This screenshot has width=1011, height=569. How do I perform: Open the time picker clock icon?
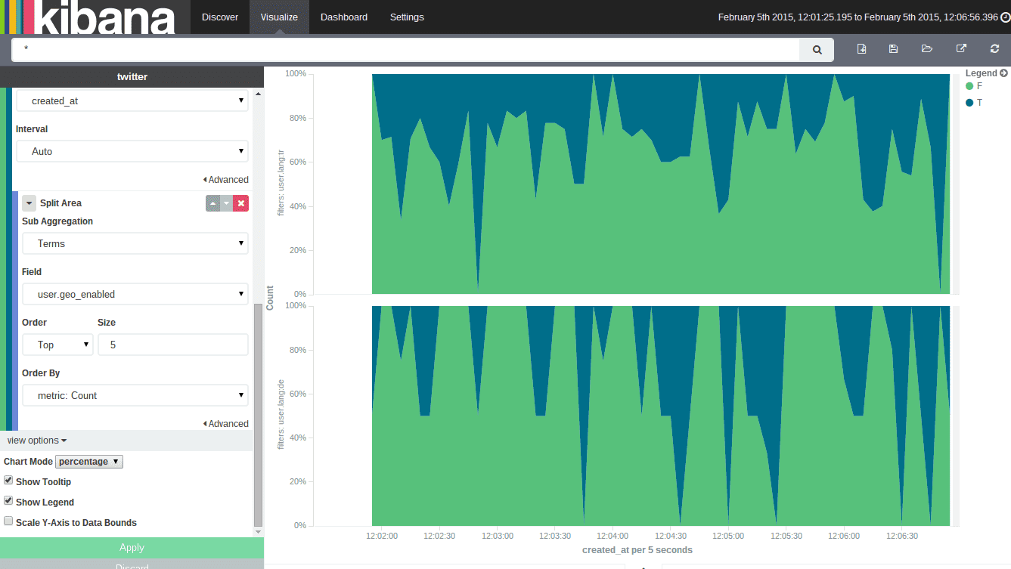pos(1005,17)
